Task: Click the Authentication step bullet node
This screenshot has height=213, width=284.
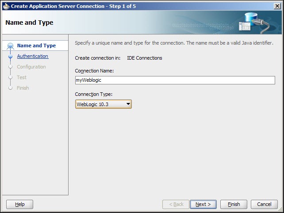Action: 10,56
